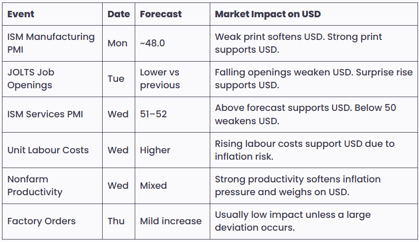The height and width of the screenshot is (242, 419).
Task: Select the ISM Services PMI cell
Action: (x=45, y=114)
